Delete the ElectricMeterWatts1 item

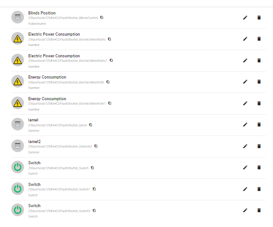pos(259,60)
